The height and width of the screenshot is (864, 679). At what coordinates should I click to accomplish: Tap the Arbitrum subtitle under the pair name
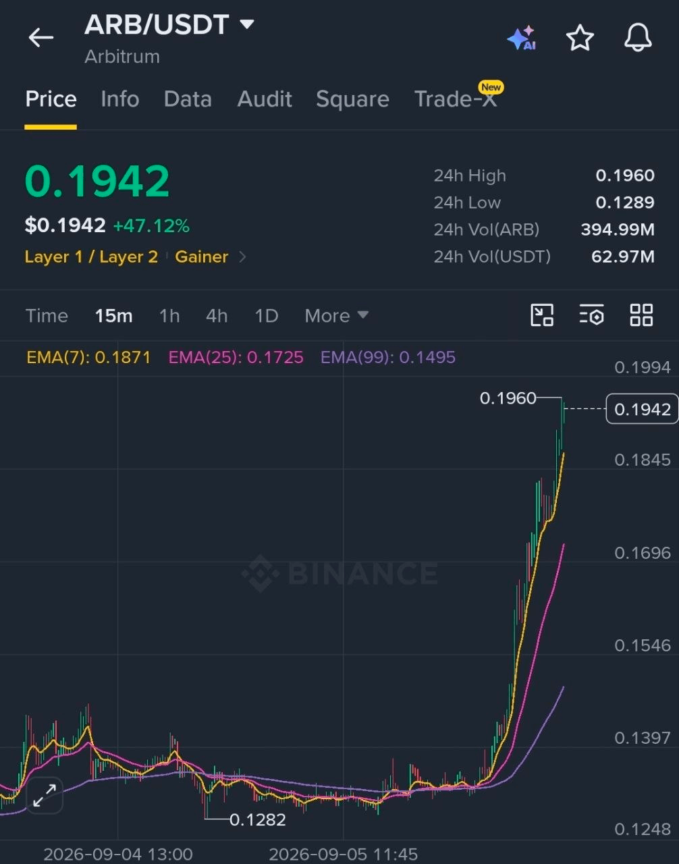122,57
